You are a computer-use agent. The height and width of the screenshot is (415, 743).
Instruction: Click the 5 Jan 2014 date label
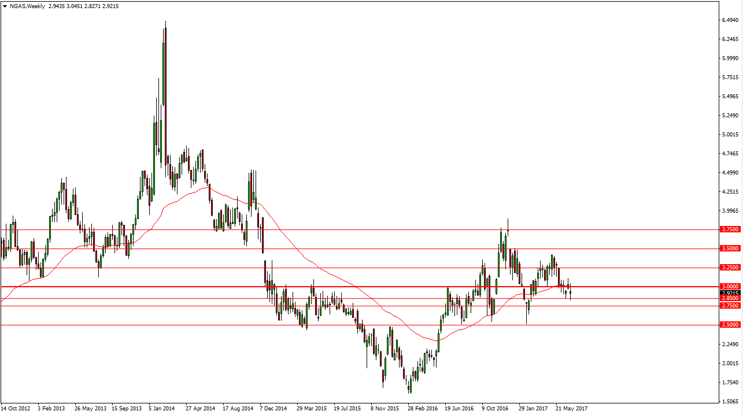162,408
